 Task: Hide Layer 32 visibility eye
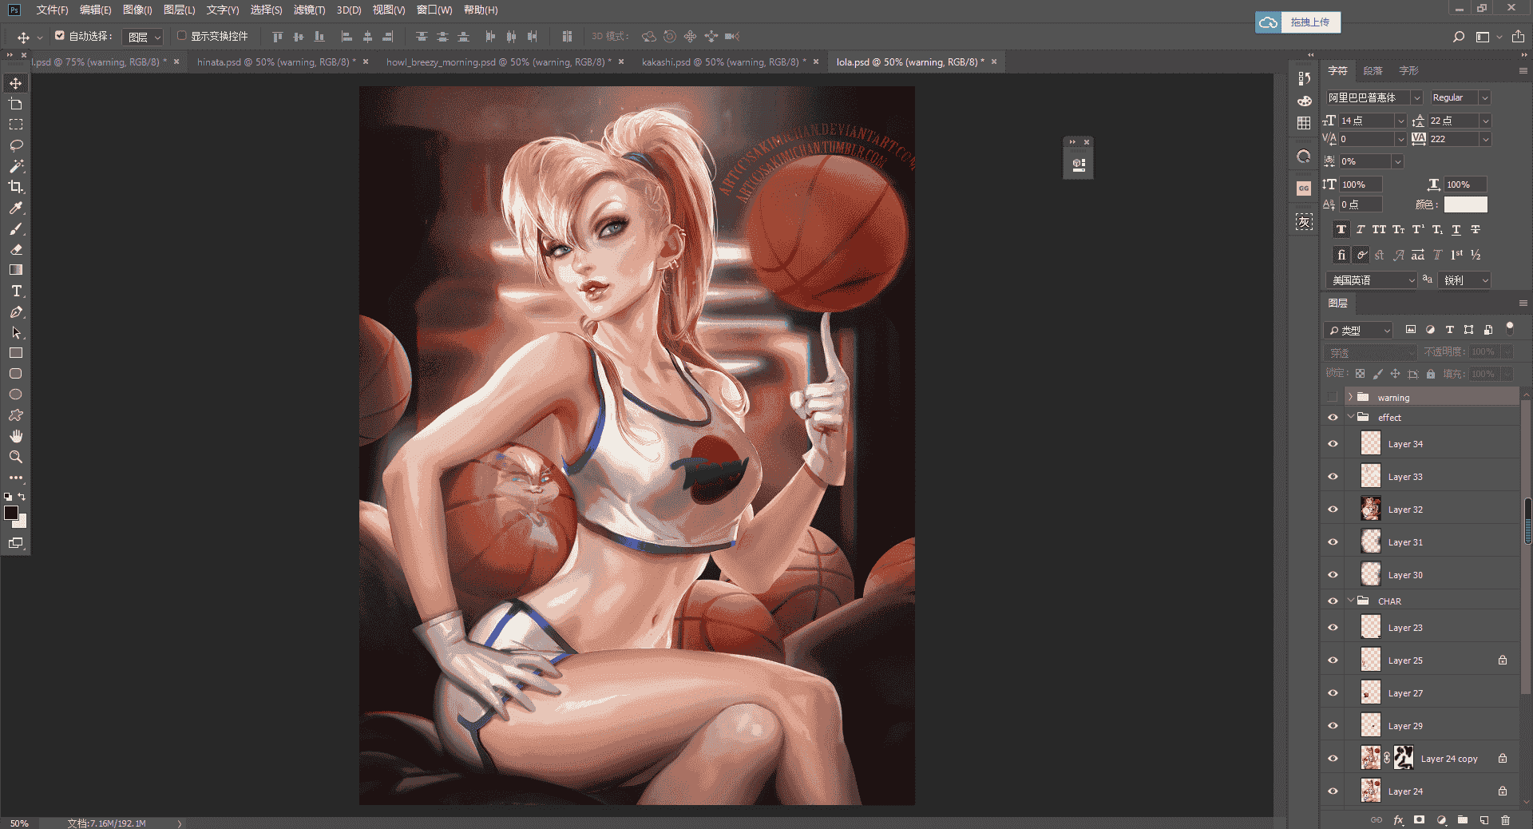(x=1333, y=509)
